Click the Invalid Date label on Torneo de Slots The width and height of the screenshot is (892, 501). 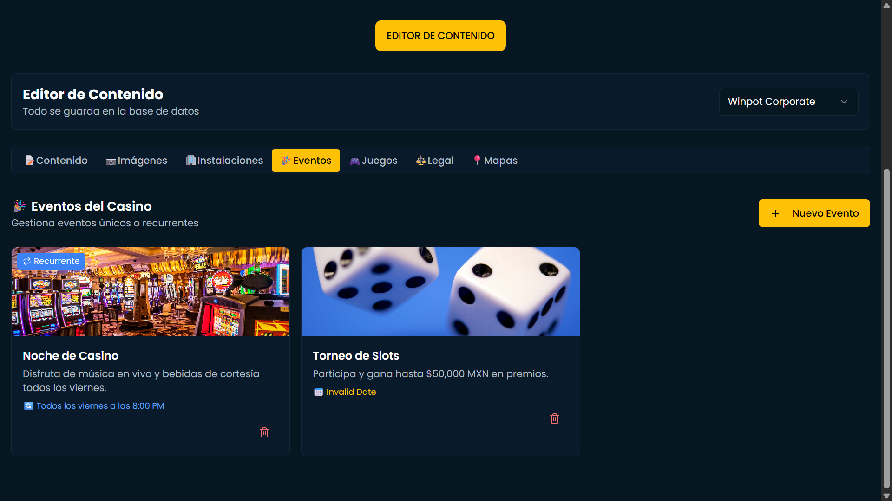tap(351, 392)
